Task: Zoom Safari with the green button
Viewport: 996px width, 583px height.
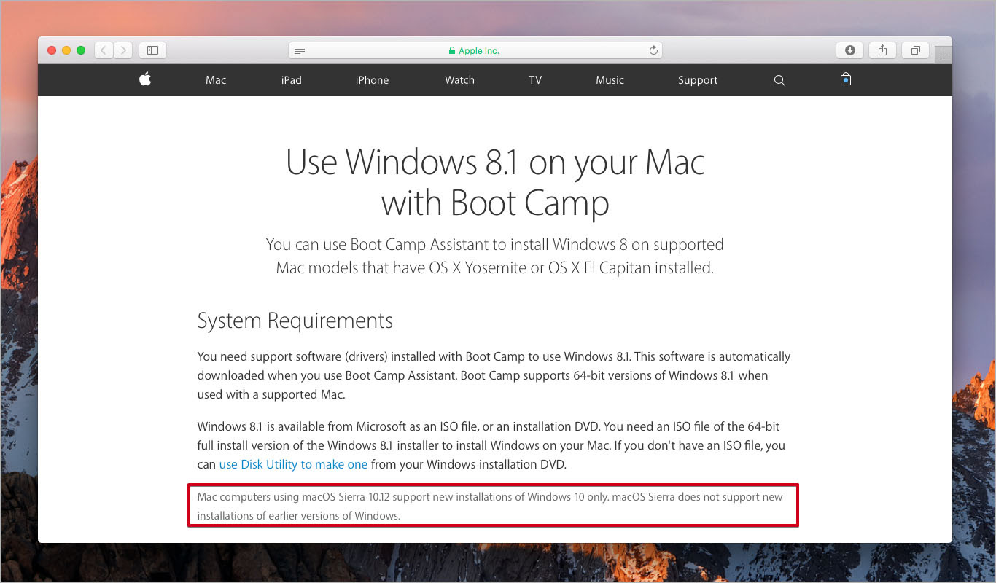Action: point(81,50)
